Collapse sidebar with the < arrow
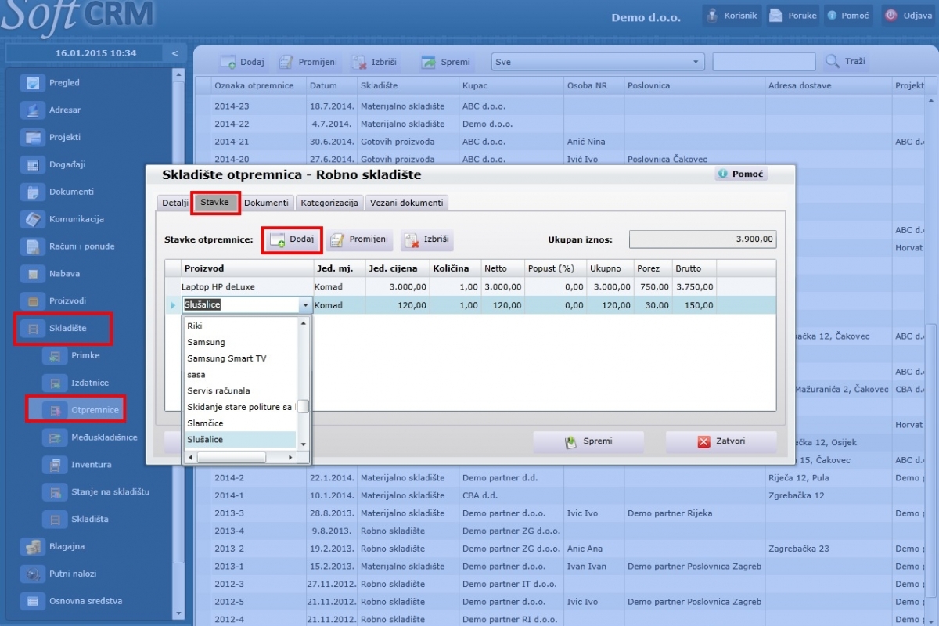The image size is (939, 626). [x=174, y=53]
